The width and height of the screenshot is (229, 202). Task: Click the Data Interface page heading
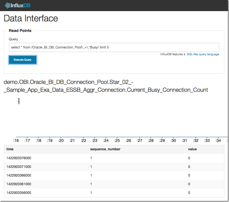[x=31, y=18]
